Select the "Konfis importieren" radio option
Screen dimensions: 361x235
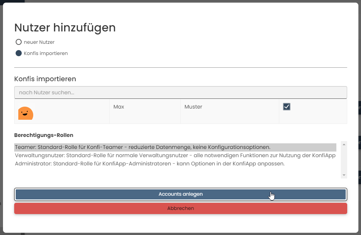click(x=18, y=53)
